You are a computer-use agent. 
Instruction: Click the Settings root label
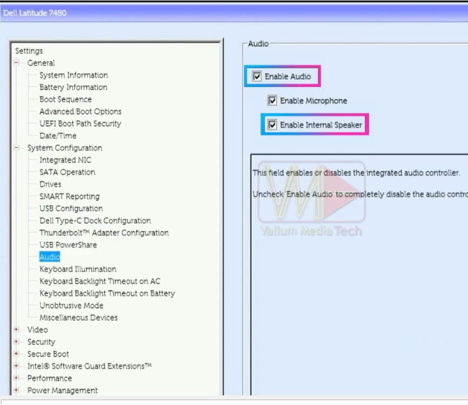(x=29, y=51)
